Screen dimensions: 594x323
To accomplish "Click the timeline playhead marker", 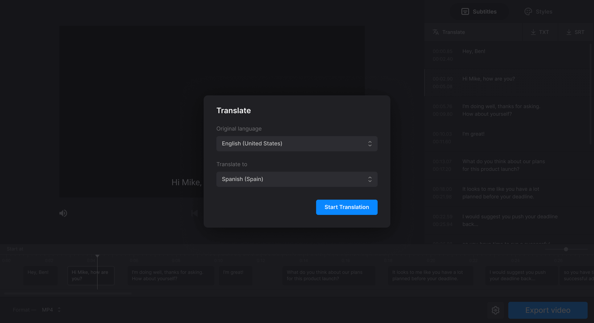I will pyautogui.click(x=97, y=257).
